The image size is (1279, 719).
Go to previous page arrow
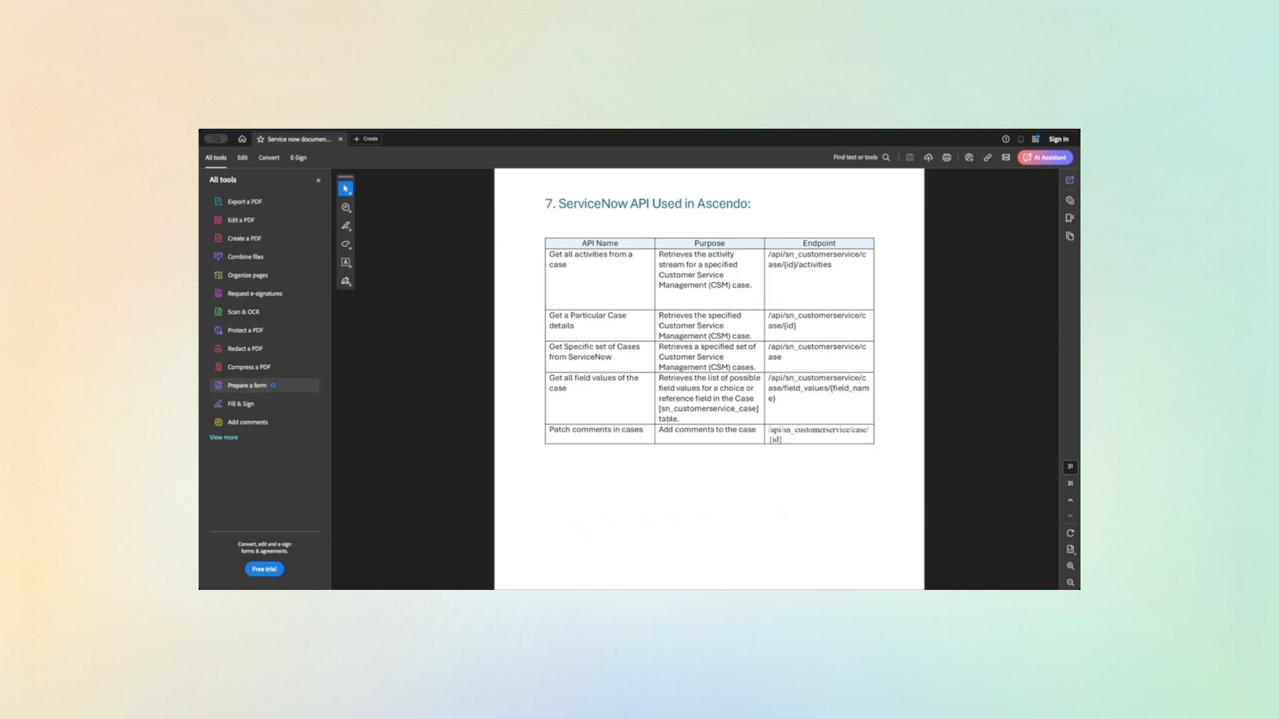pos(1070,500)
